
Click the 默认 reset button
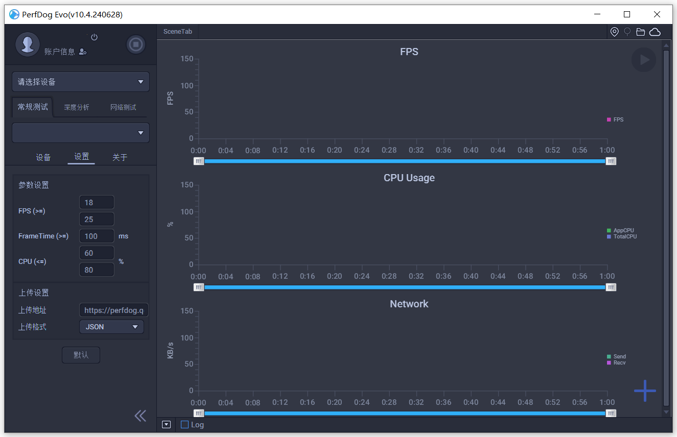pos(81,355)
